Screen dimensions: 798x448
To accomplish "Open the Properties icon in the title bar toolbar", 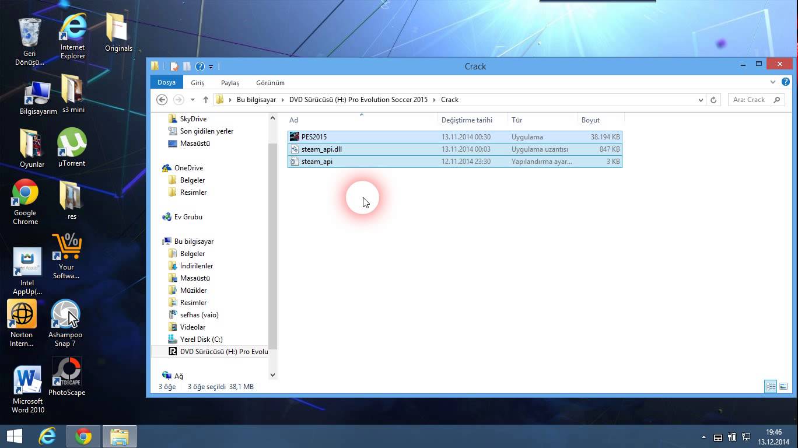I will click(174, 66).
